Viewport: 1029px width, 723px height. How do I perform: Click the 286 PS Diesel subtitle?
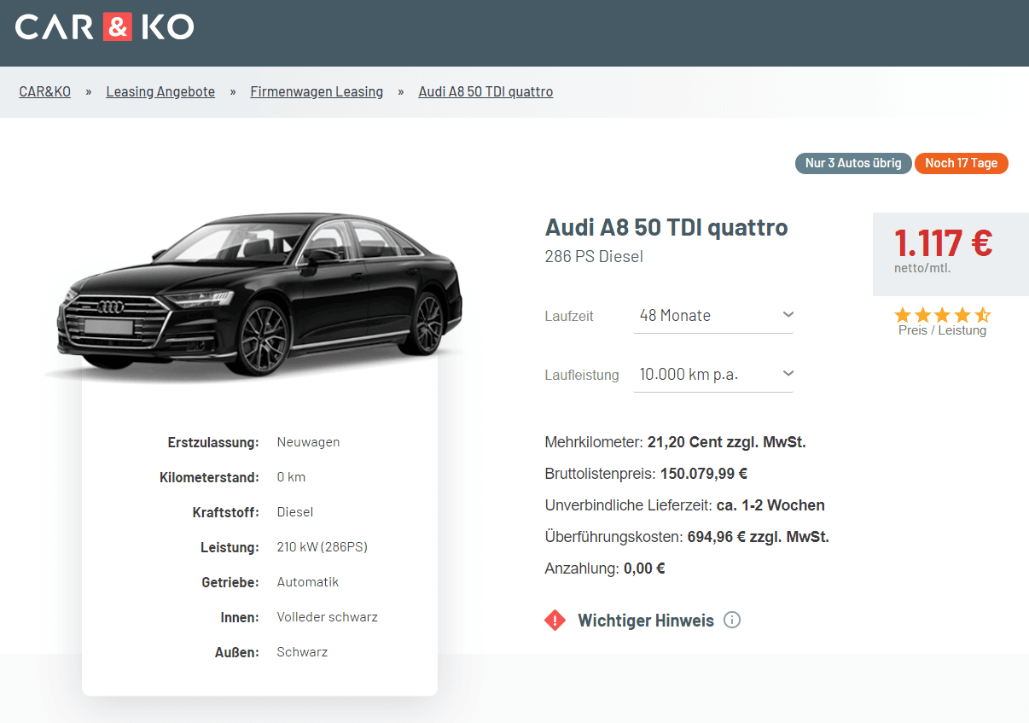coord(594,256)
